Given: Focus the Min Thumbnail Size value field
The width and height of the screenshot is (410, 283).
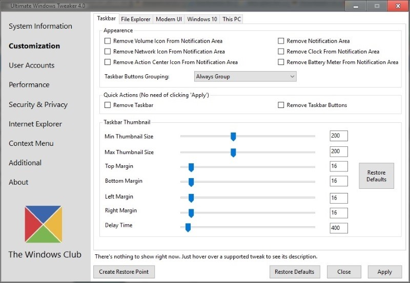Looking at the screenshot, I should pos(339,136).
